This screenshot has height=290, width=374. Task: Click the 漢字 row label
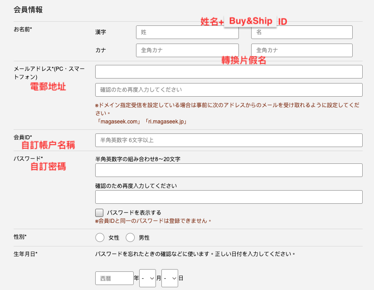coord(101,32)
